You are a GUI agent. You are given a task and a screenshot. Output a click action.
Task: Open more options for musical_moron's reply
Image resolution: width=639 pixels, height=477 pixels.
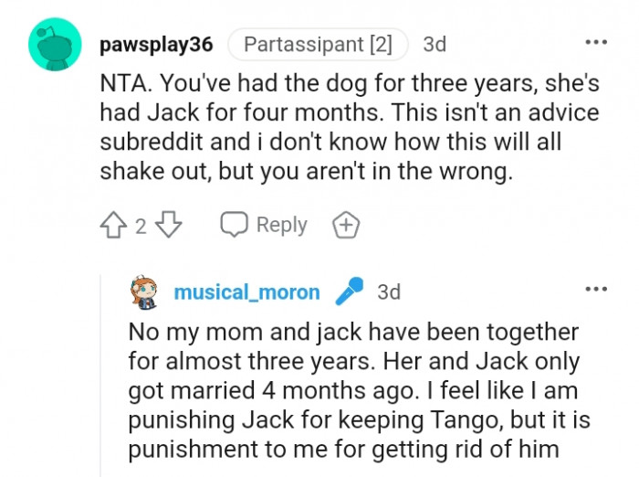click(x=595, y=291)
